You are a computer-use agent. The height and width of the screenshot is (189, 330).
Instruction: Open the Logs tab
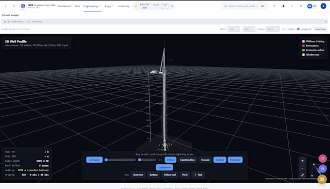(108, 6)
